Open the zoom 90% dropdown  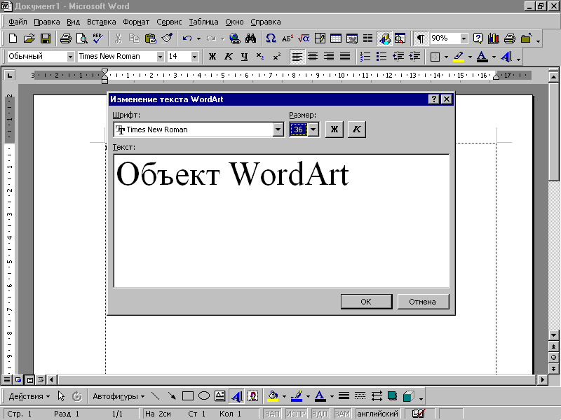tap(464, 38)
